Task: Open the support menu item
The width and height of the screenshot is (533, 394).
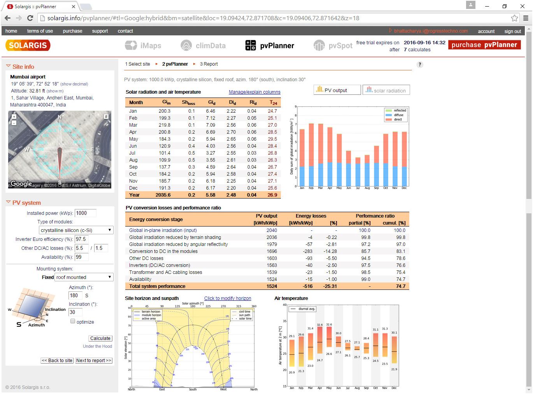Action: [100, 31]
